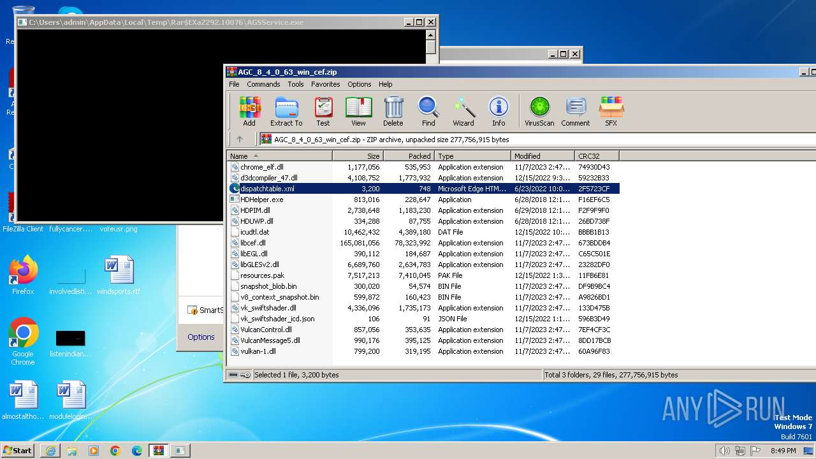This screenshot has height=459, width=816.
Task: Run the Test archive tool
Action: pos(323,111)
